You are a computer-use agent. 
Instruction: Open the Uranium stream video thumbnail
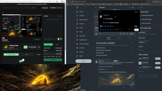coord(22,26)
